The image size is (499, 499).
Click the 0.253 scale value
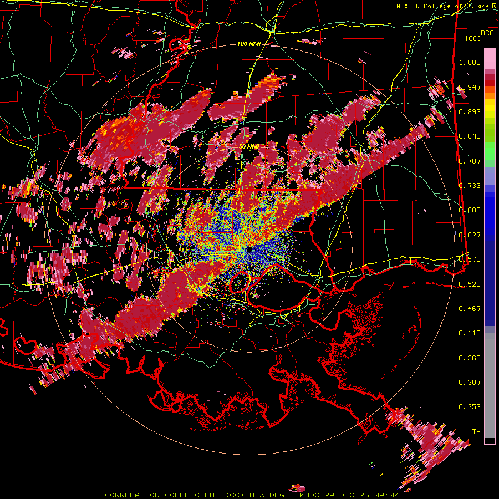[x=470, y=407]
